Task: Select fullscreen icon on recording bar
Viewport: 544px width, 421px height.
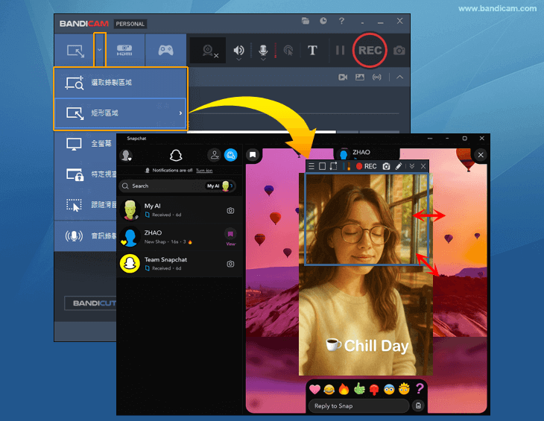Action: (323, 166)
